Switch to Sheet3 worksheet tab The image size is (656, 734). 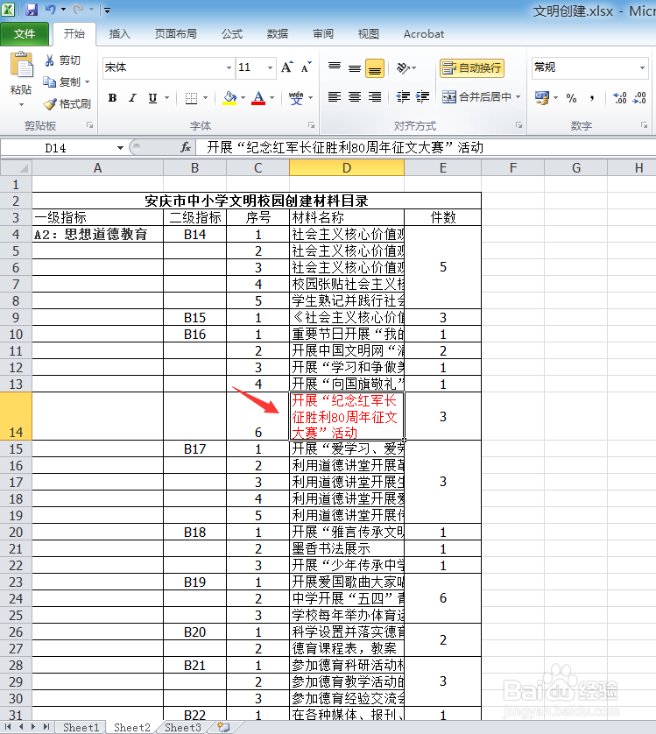coord(183,727)
